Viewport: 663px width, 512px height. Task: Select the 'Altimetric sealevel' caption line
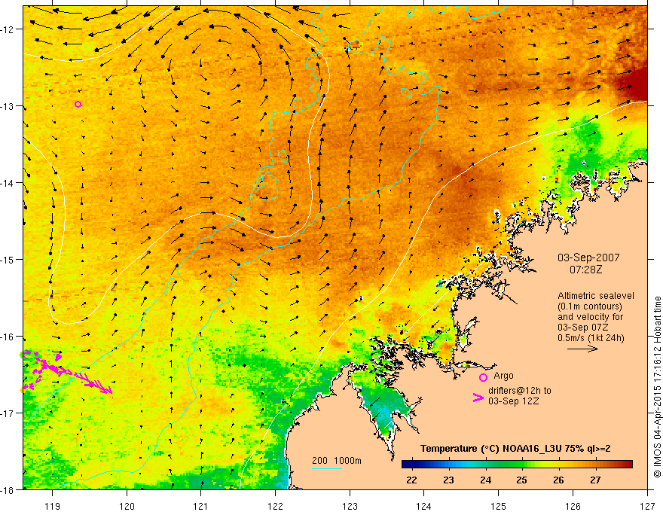pos(596,296)
